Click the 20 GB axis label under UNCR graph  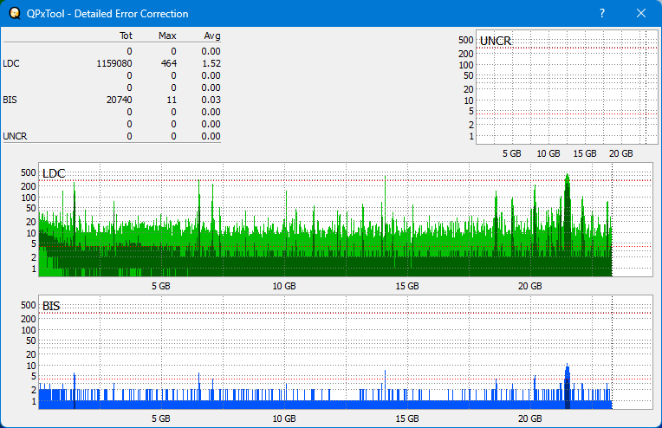(x=620, y=153)
